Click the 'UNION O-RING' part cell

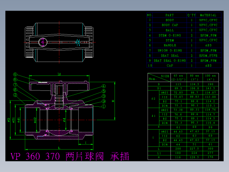pyautogui.click(x=170, y=50)
